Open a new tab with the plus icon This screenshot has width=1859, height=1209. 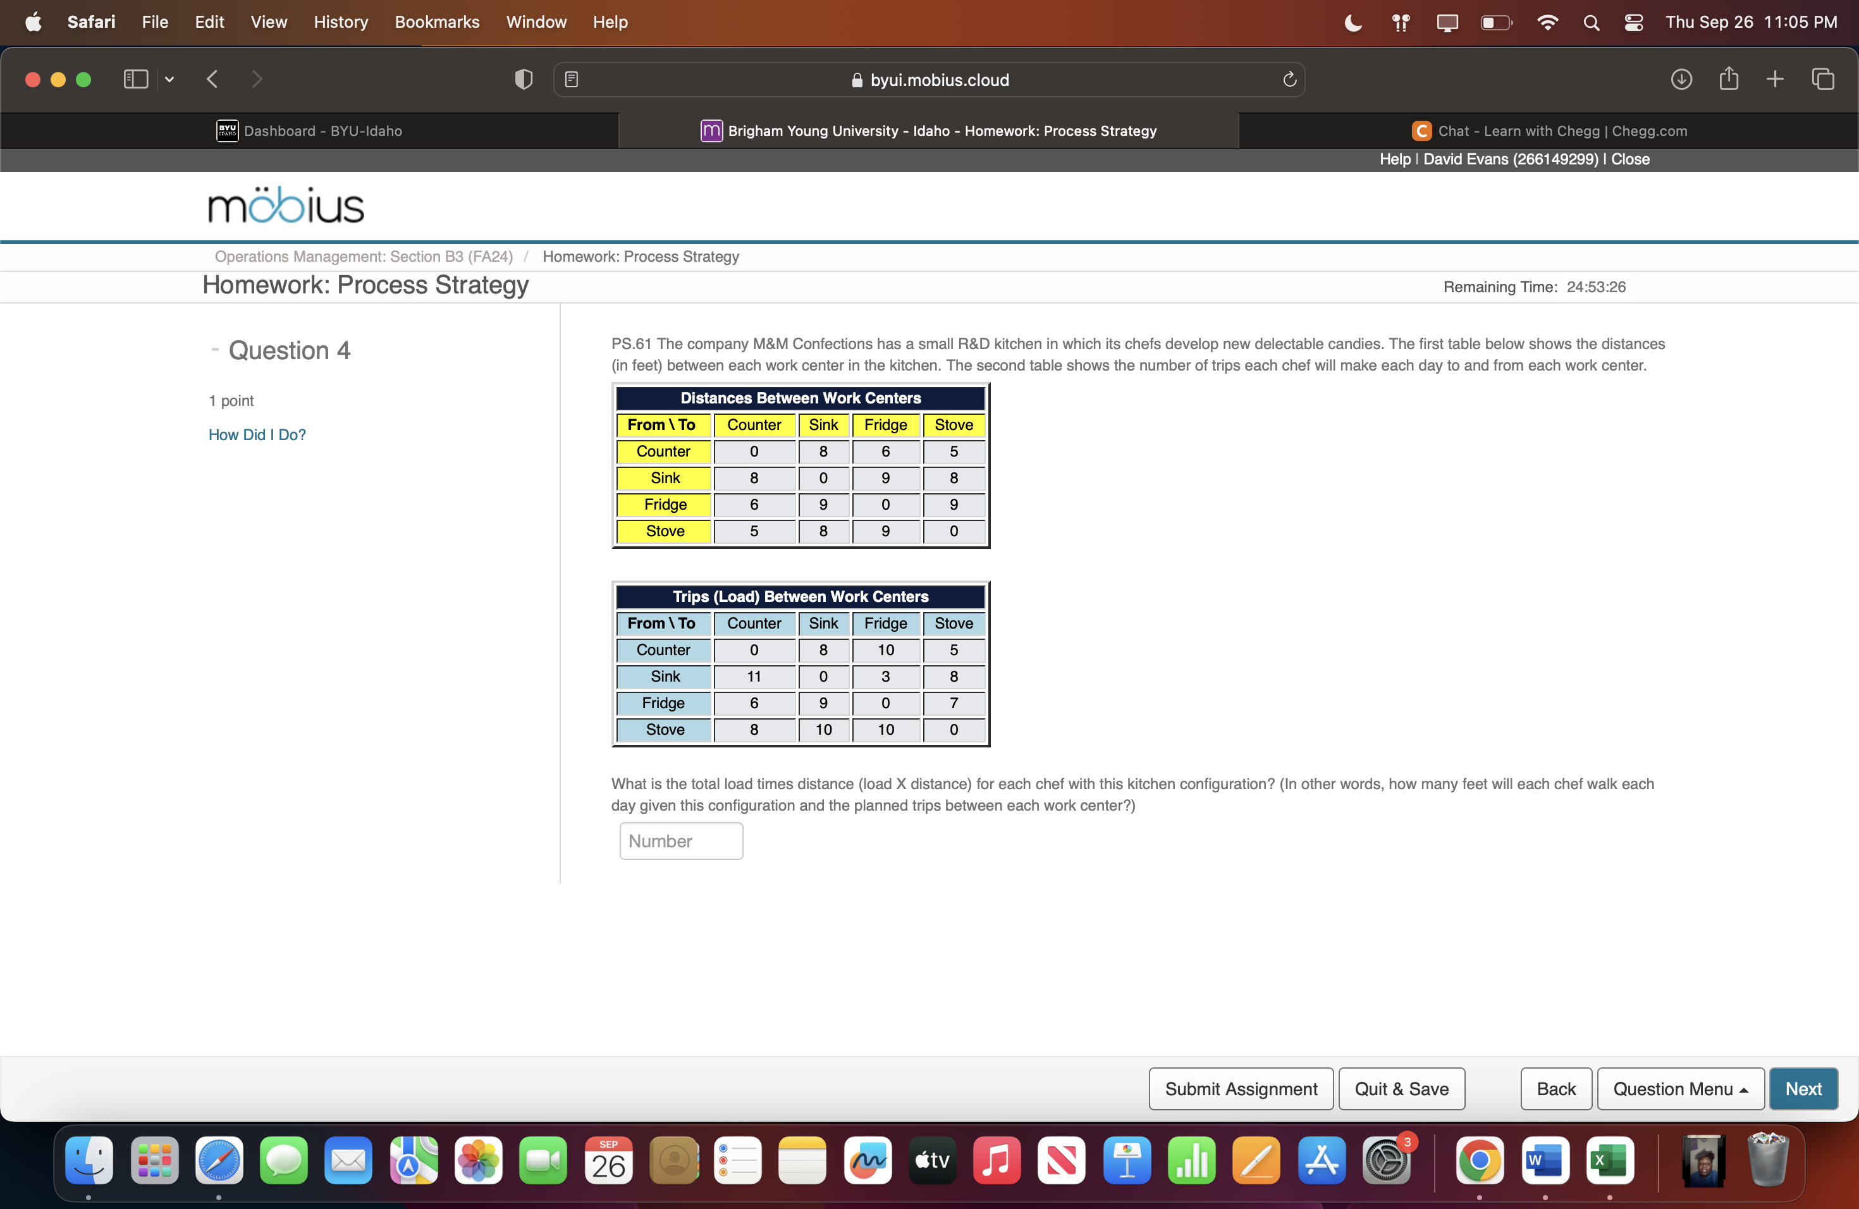click(x=1775, y=79)
